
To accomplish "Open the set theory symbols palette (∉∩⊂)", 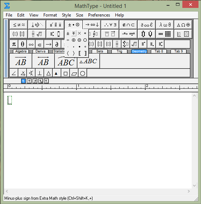I will (128, 24).
